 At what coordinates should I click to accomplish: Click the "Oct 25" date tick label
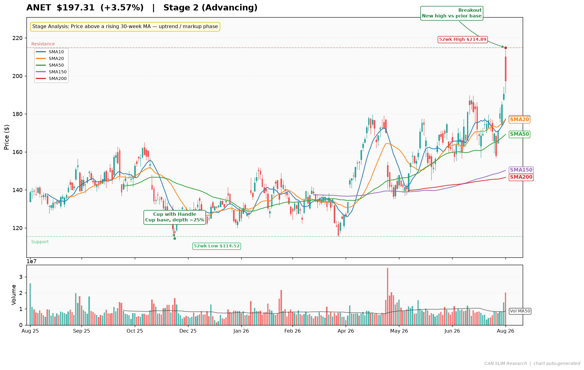click(135, 331)
